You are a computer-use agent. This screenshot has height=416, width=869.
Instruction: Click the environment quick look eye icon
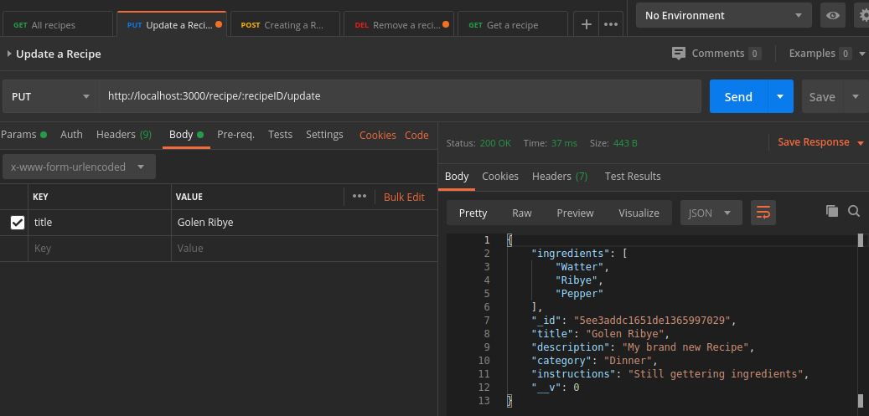click(x=832, y=16)
